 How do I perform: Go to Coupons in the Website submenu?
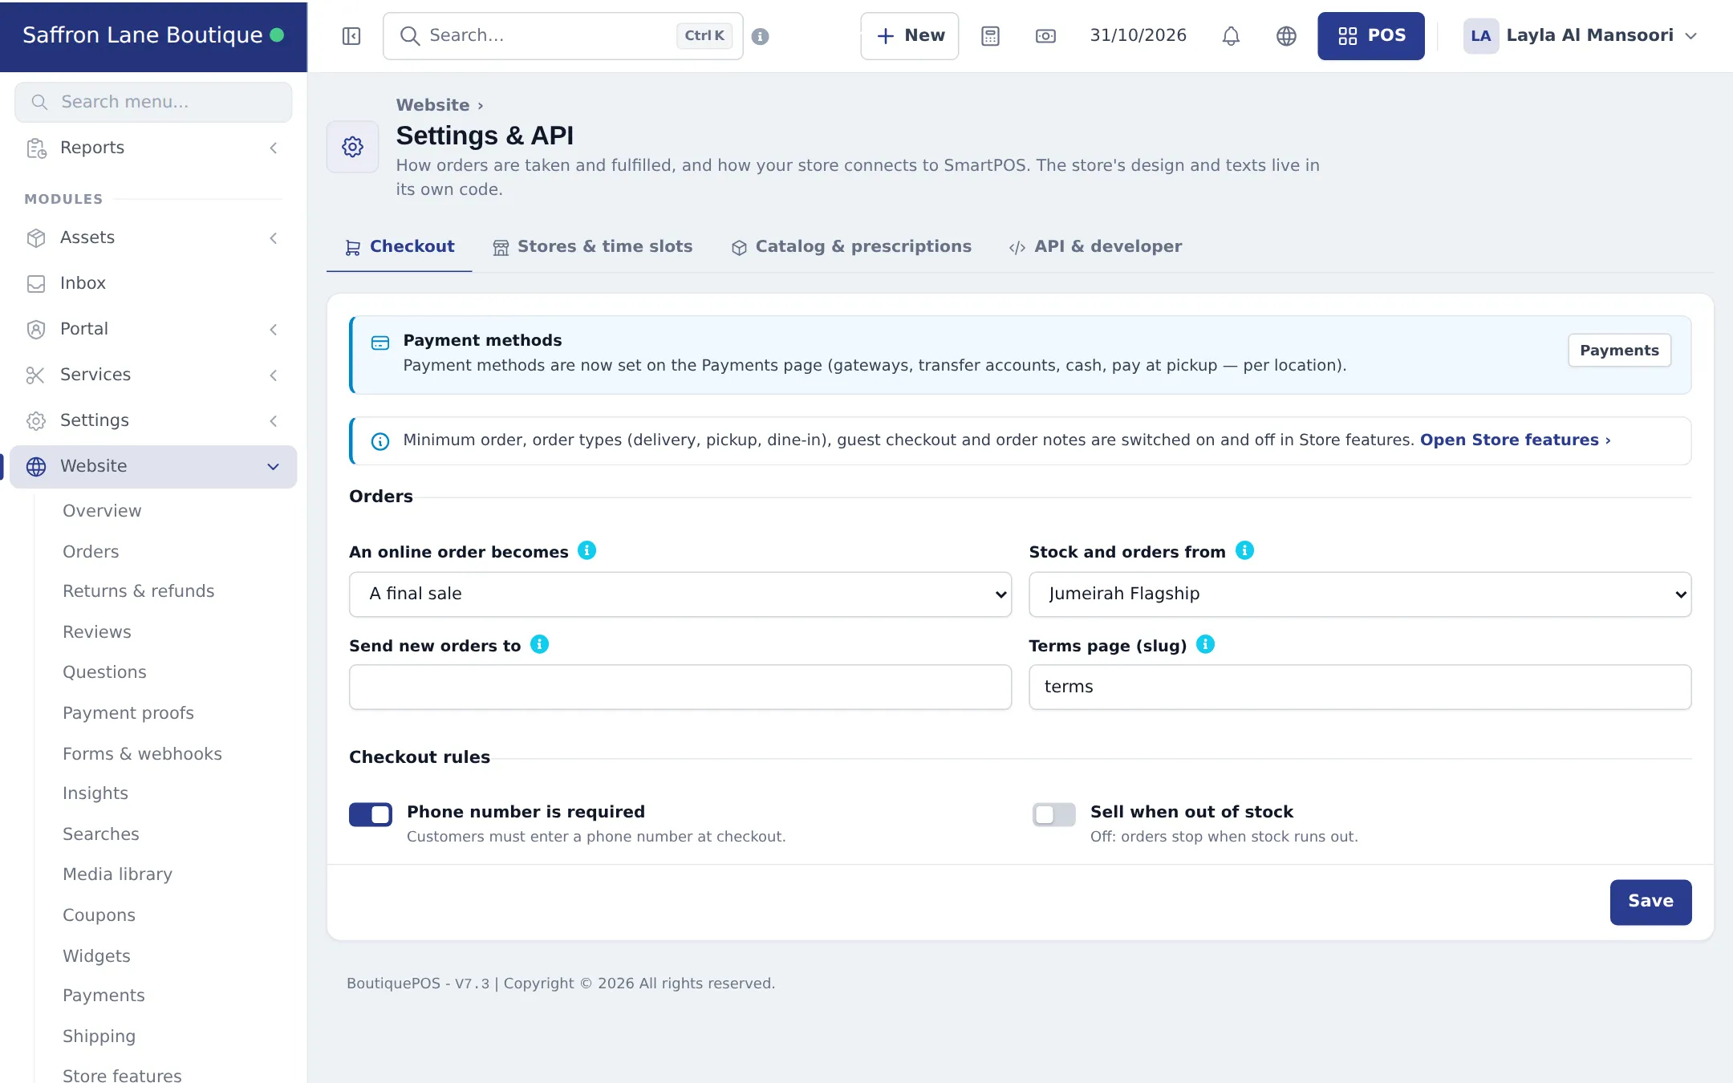[x=99, y=915]
